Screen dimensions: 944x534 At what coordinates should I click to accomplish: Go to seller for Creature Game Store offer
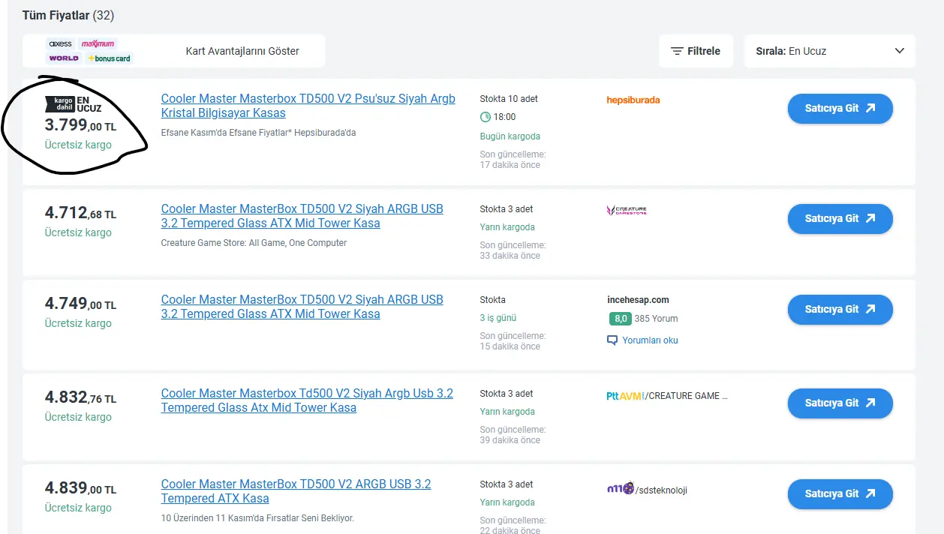point(840,218)
